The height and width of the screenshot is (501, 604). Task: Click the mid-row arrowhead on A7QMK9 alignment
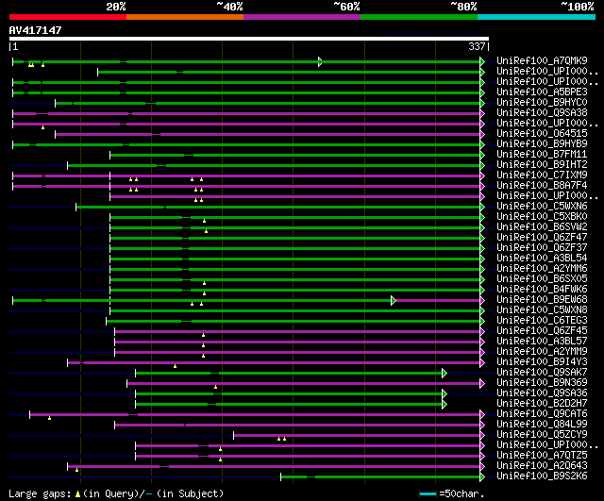click(x=320, y=61)
